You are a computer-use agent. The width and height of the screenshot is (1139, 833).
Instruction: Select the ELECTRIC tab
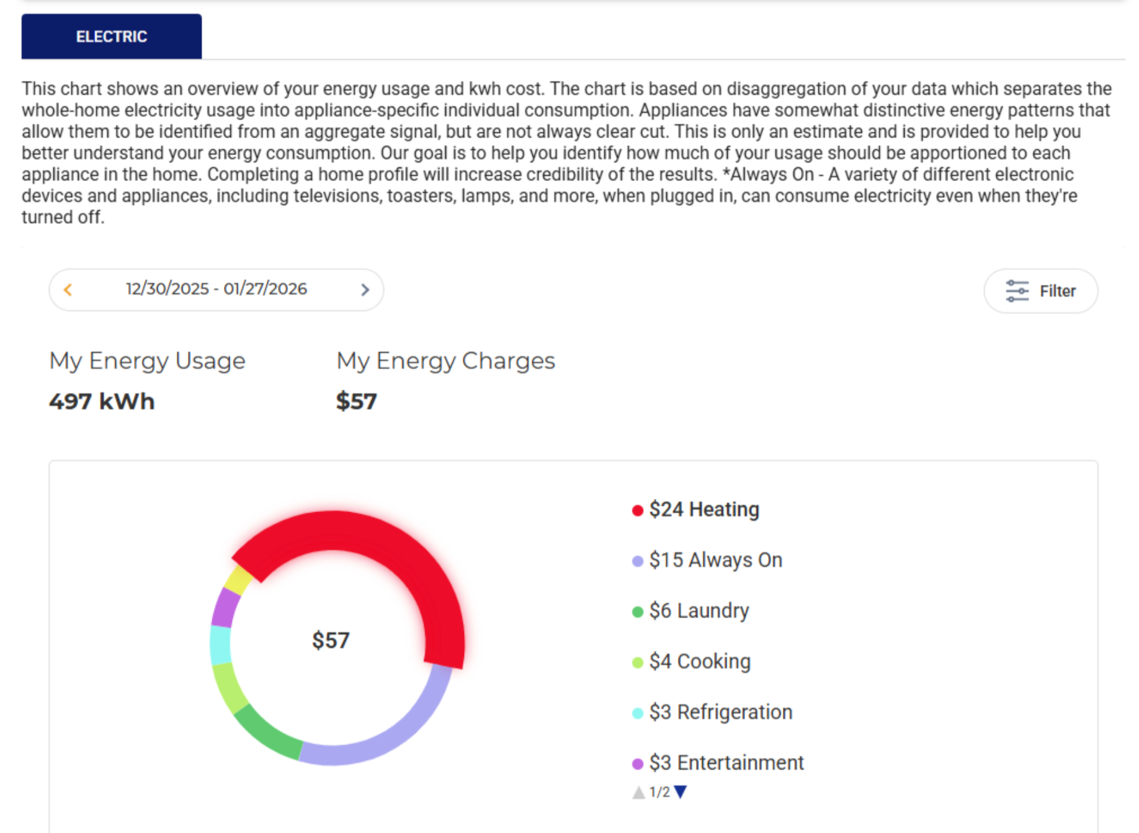click(x=112, y=37)
